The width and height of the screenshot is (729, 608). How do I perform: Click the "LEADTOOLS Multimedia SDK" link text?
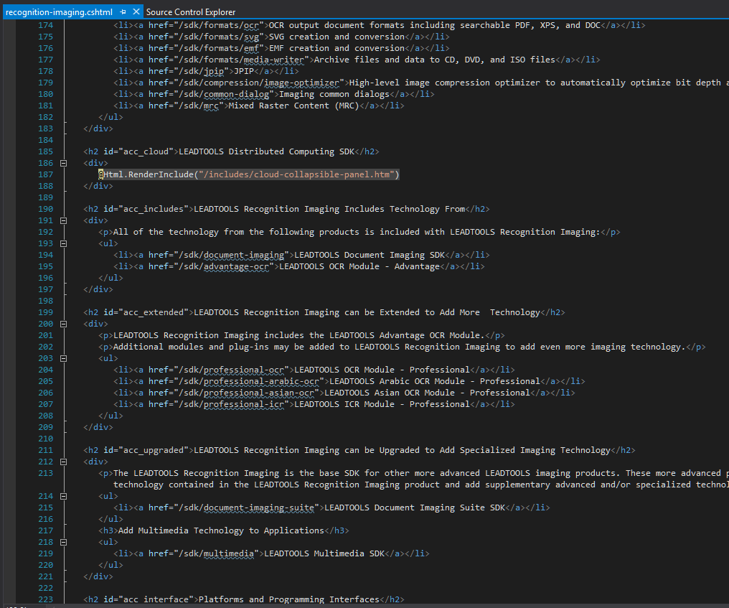tap(324, 553)
